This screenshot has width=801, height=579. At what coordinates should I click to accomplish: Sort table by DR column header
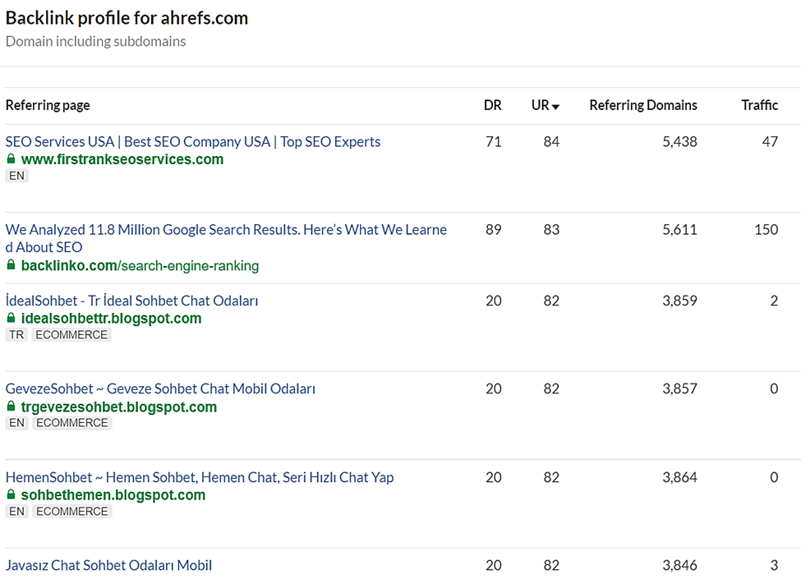click(x=492, y=105)
